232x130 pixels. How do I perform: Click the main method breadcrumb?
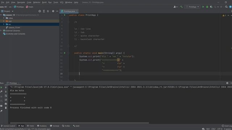(x=30, y=7)
